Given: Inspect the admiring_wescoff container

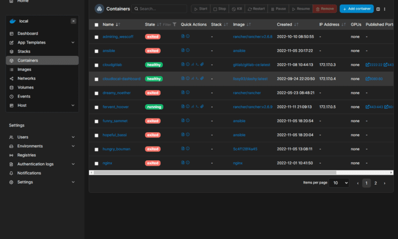Looking at the screenshot, I should click(x=188, y=36).
